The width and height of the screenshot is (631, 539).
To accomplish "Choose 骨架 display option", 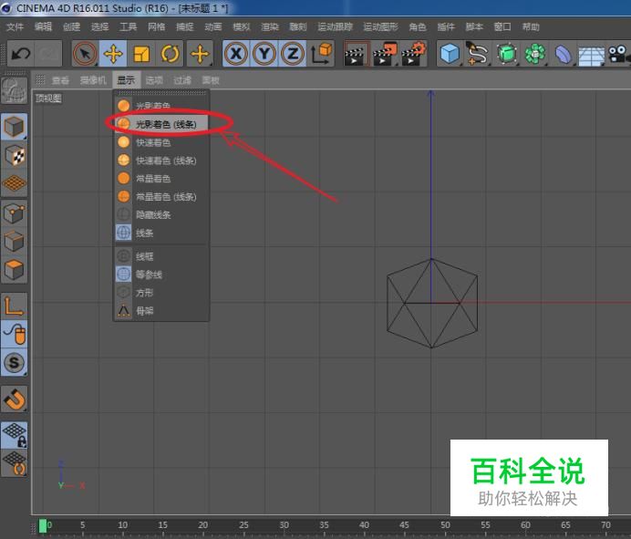I will pyautogui.click(x=161, y=311).
